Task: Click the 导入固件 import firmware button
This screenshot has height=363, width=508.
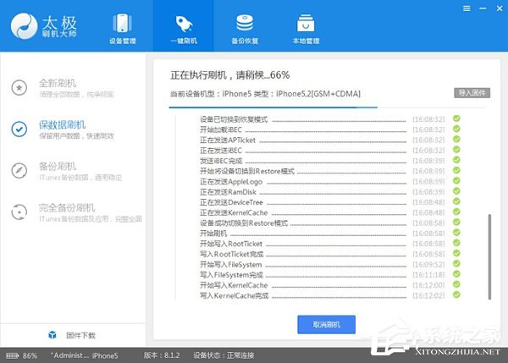Action: click(x=474, y=92)
